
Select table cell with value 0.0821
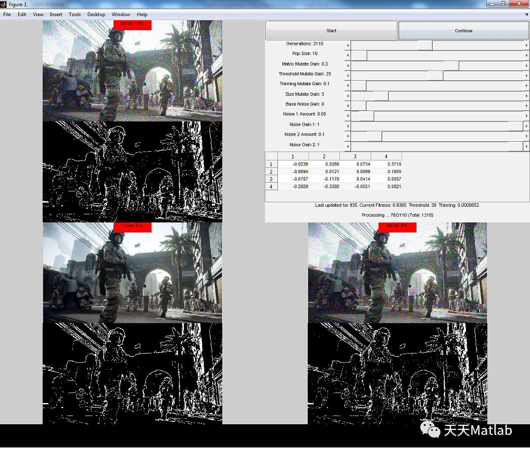pos(386,187)
